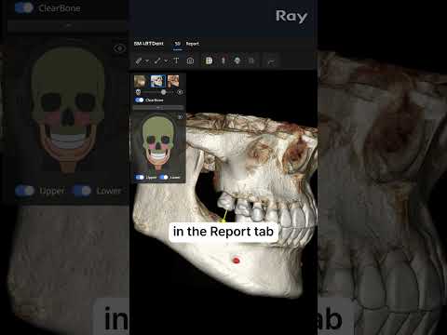Select the first rendering preset thumbnail
The height and width of the screenshot is (335, 447).
click(141, 81)
